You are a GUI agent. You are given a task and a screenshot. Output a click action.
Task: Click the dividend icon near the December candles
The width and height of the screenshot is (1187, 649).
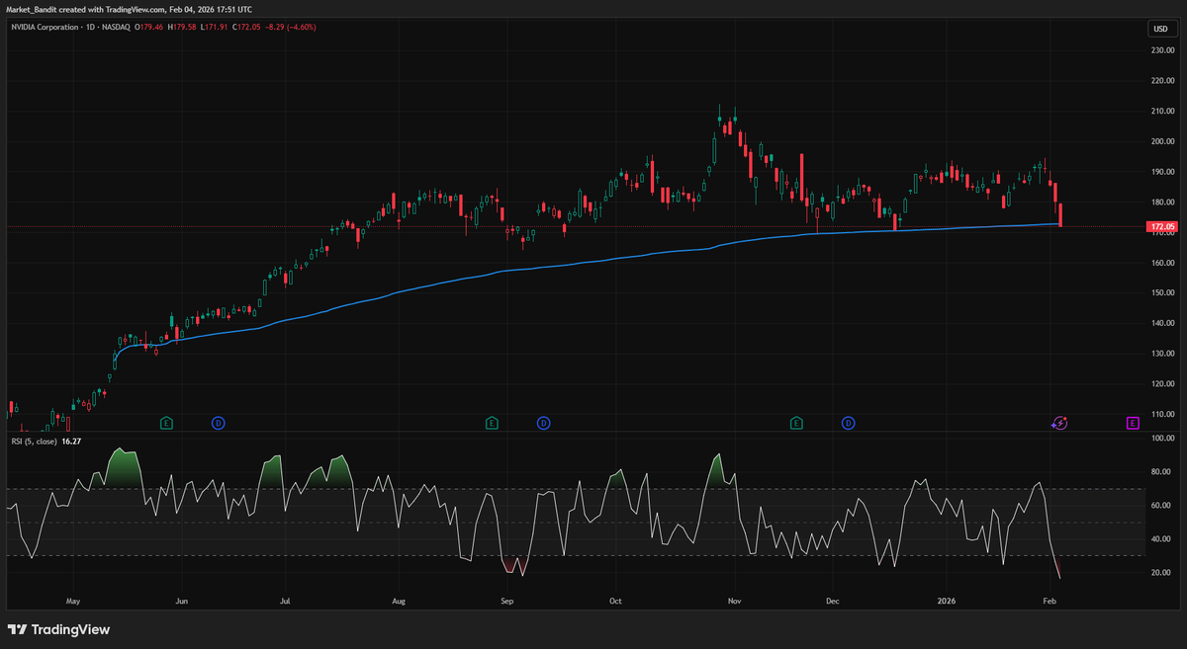[848, 423]
